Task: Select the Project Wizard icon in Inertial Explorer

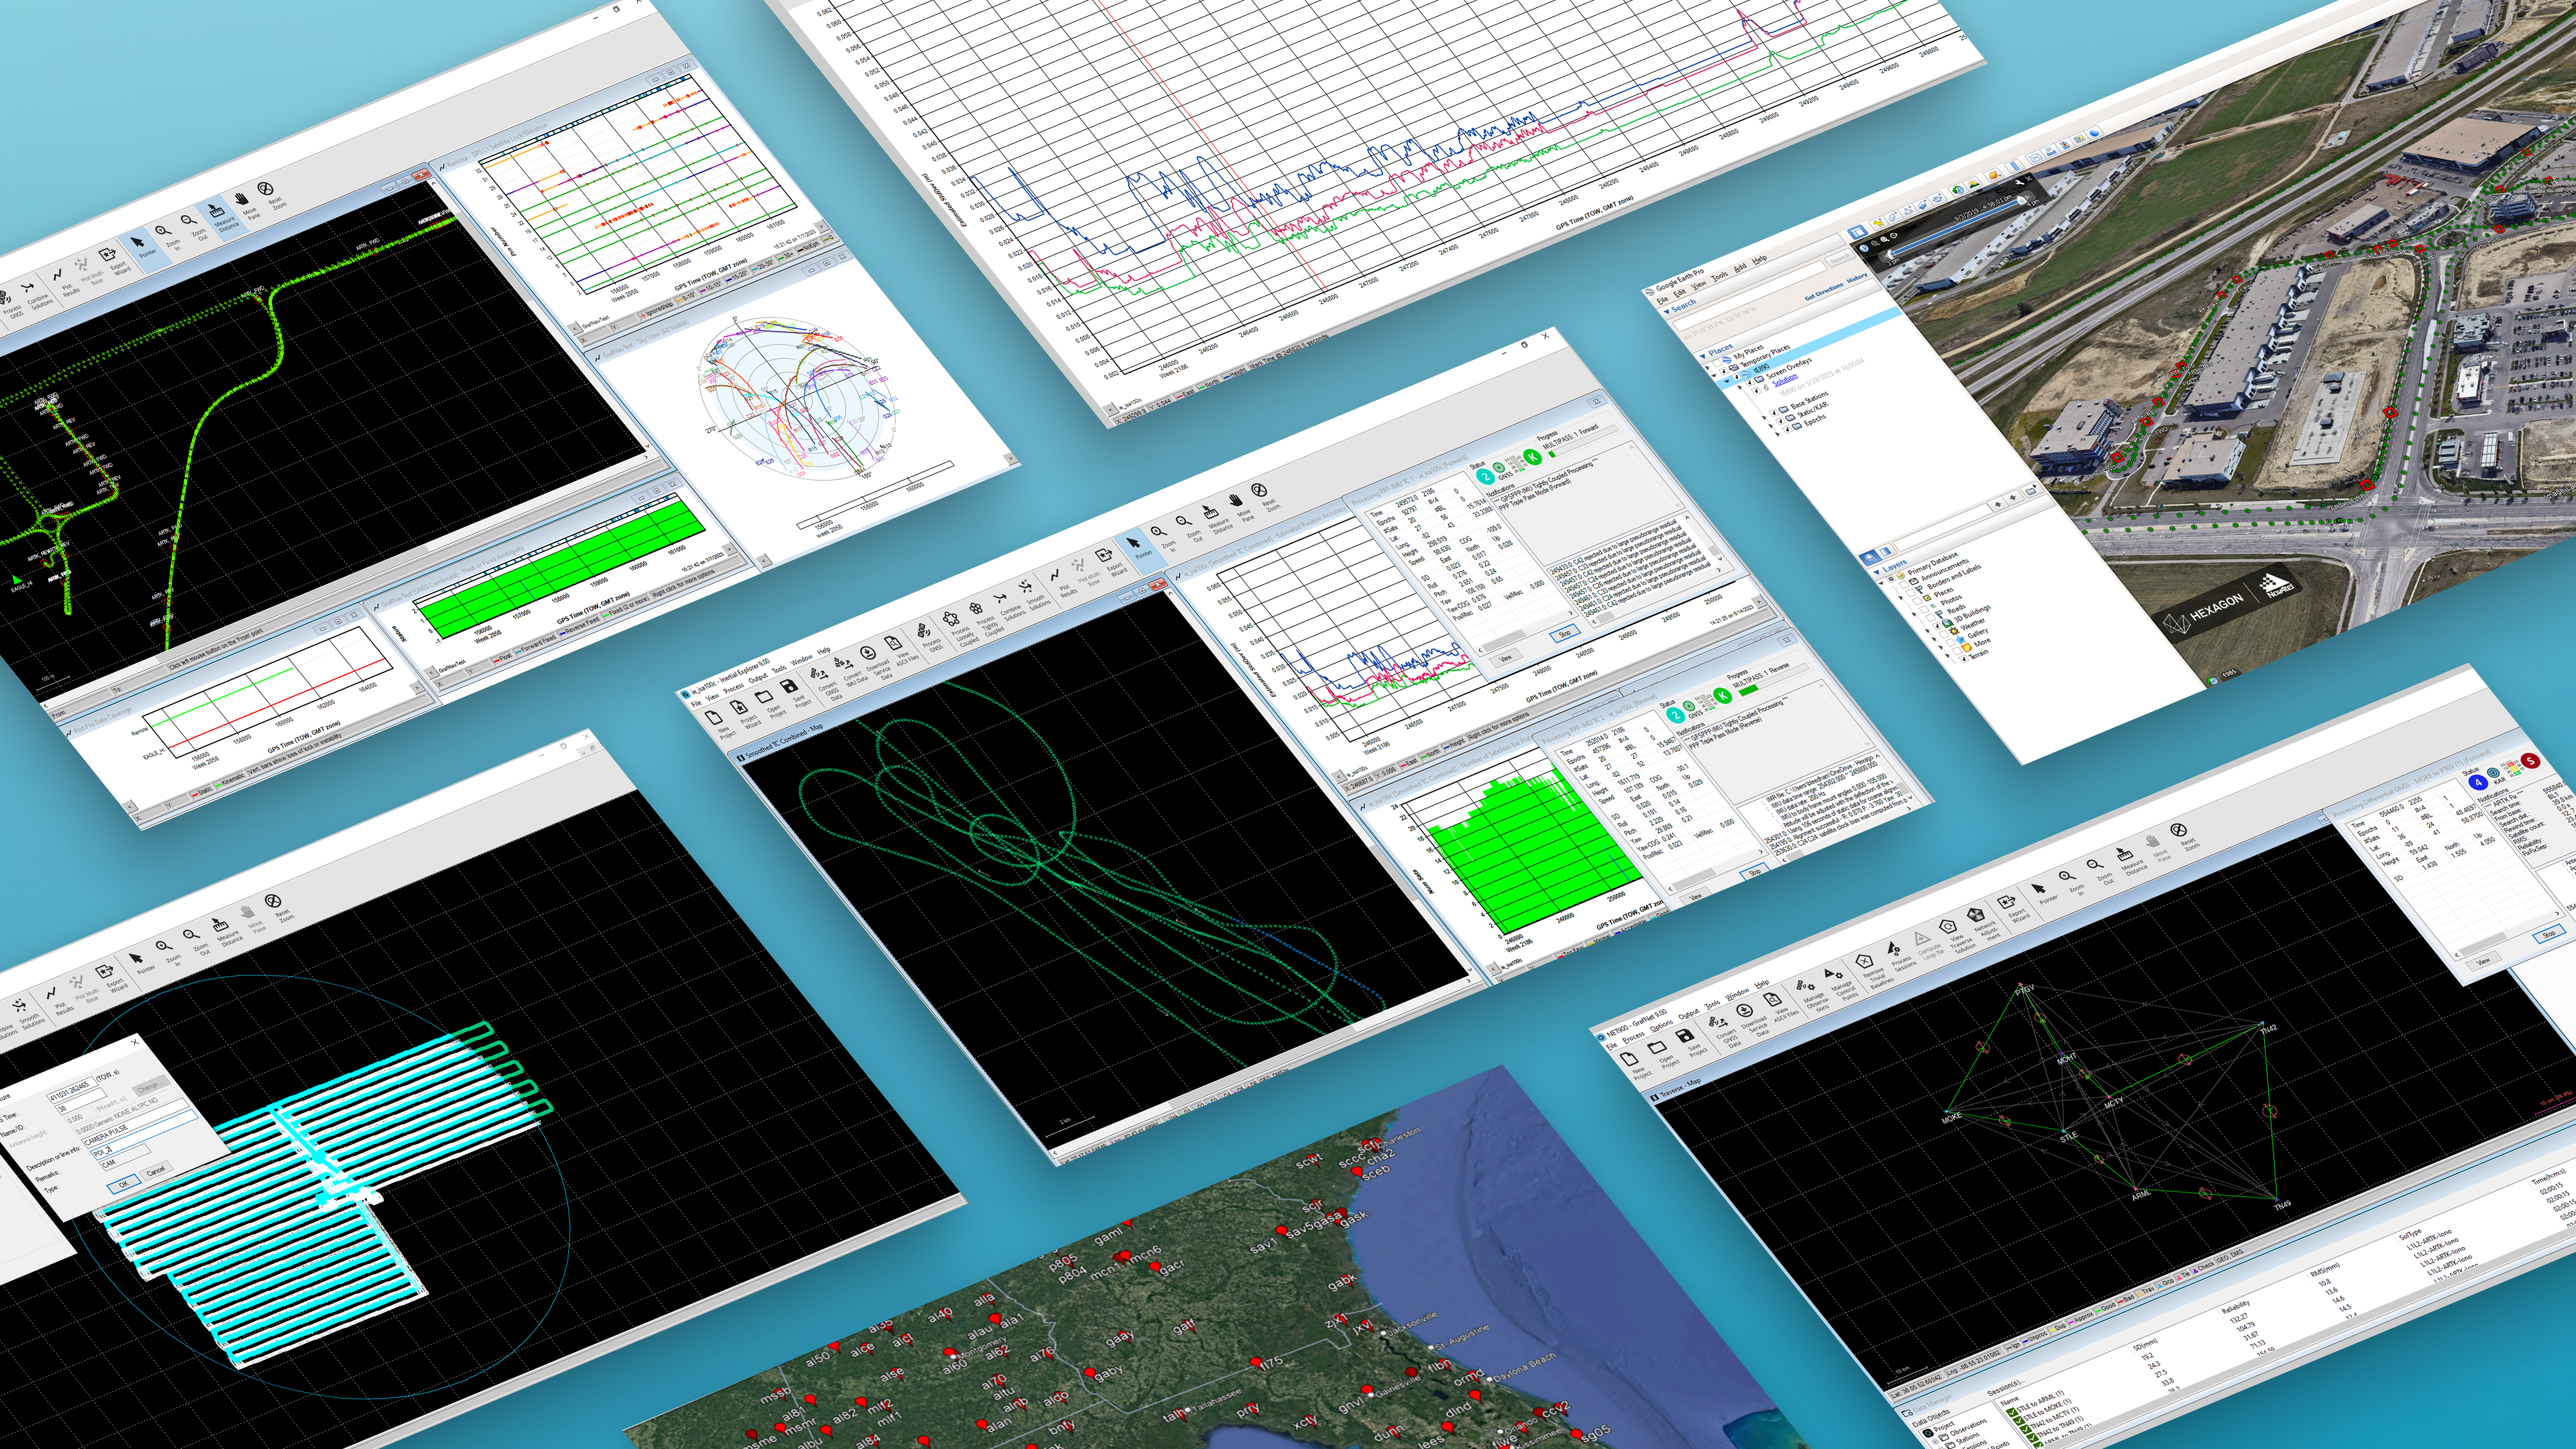Action: [x=740, y=707]
